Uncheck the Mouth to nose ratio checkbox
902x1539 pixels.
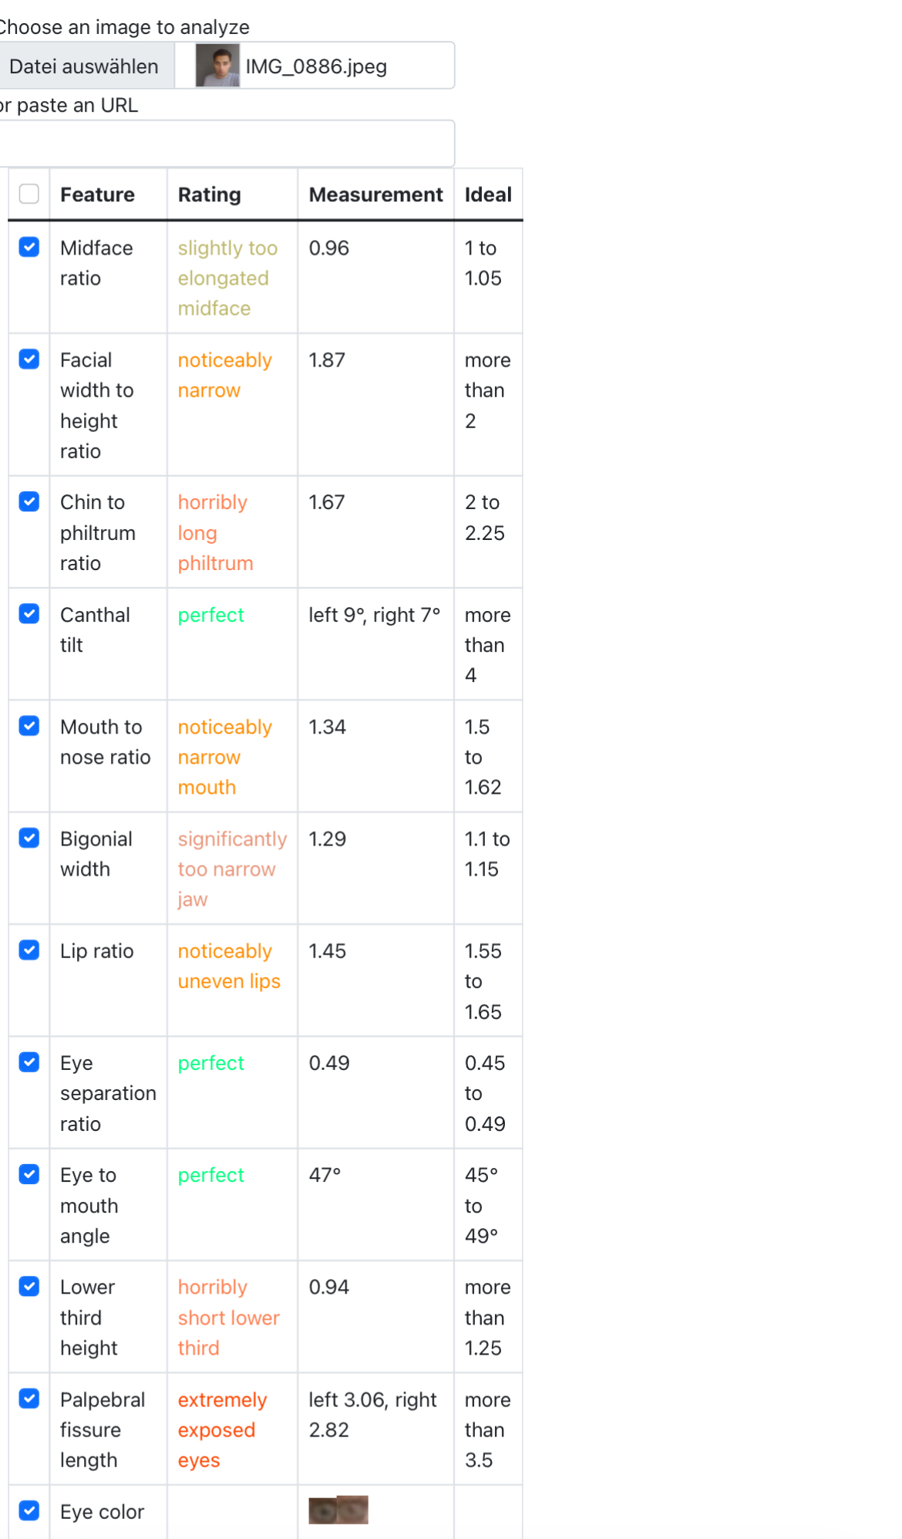pyautogui.click(x=29, y=726)
